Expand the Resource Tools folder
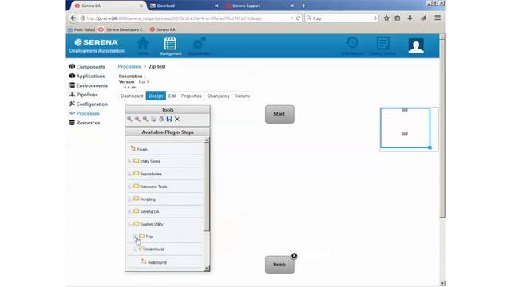This screenshot has width=511, height=287. [129, 187]
